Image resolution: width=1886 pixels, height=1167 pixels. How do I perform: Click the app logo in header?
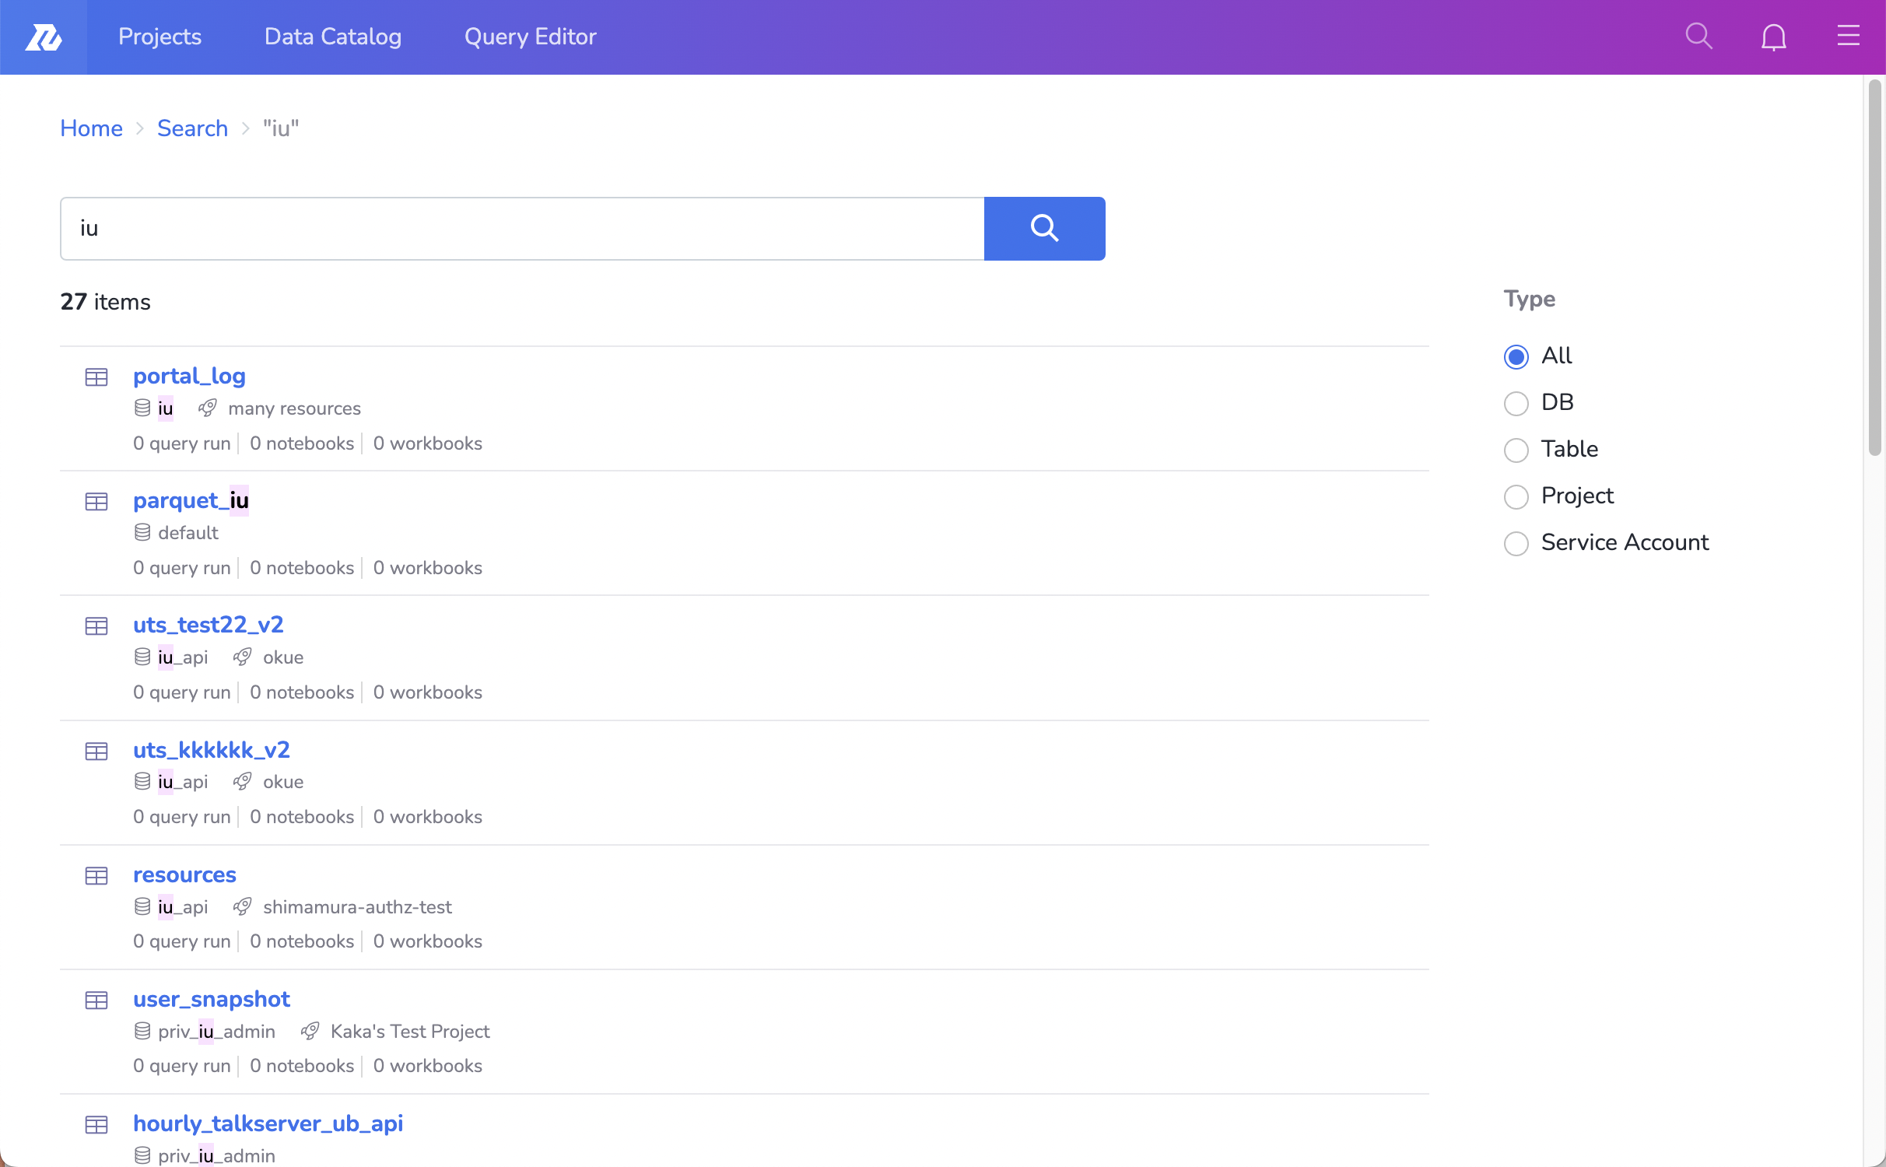(x=44, y=37)
